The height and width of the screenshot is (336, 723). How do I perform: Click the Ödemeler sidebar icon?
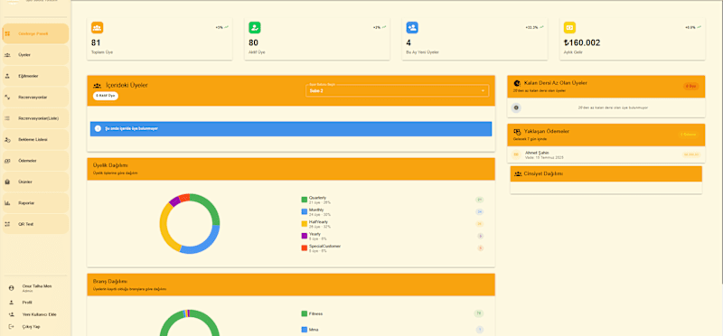(x=7, y=161)
